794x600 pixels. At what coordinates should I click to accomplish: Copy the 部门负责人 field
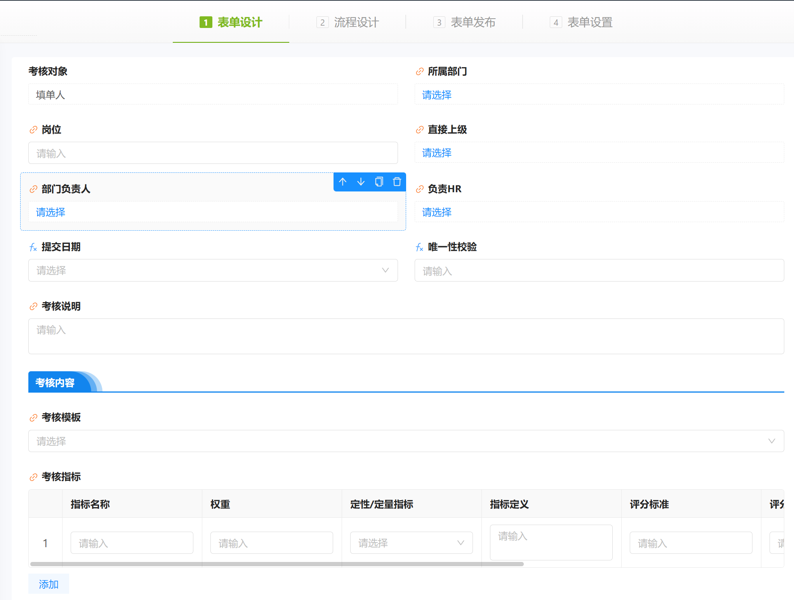tap(379, 182)
